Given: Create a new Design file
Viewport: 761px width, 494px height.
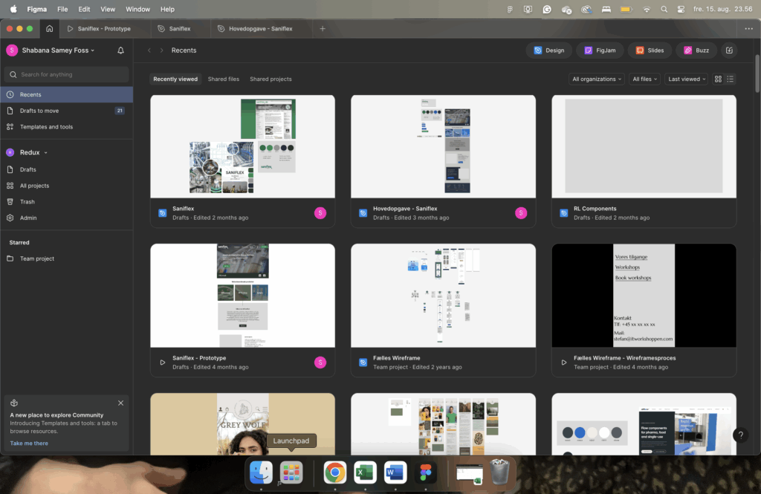Looking at the screenshot, I should 549,51.
